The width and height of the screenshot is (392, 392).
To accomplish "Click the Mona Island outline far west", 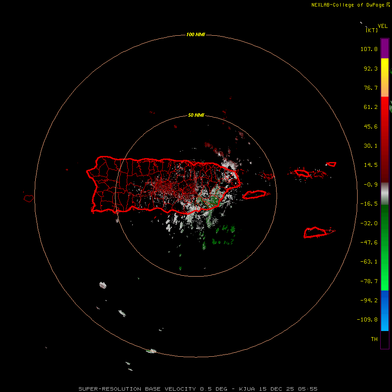I will coord(29,199).
